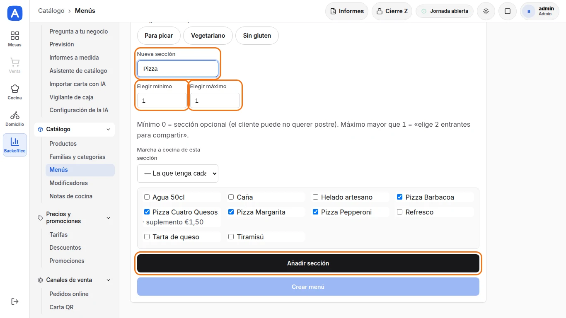Open Productos in the sidebar
Image resolution: width=566 pixels, height=318 pixels.
(x=80, y=144)
